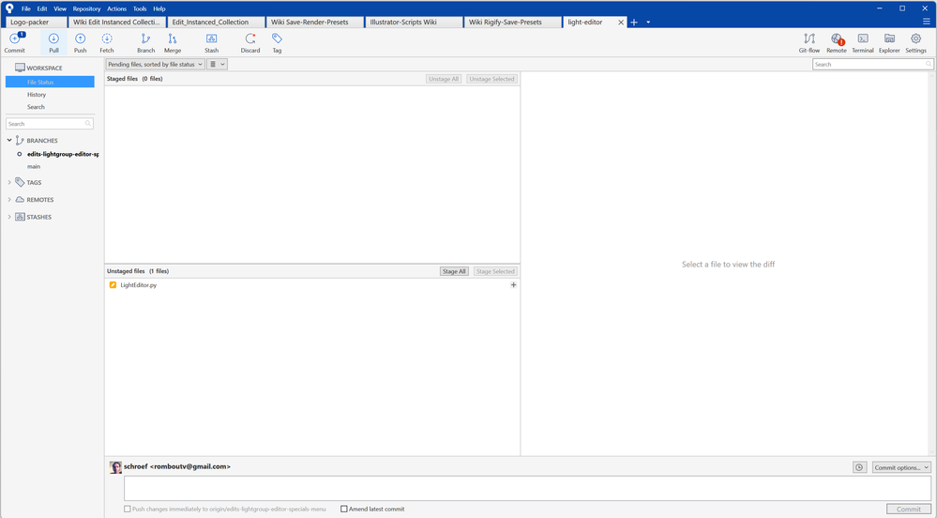Screen dimensions: 937x518
Task: Create a new branch with Branch icon
Action: 145,42
